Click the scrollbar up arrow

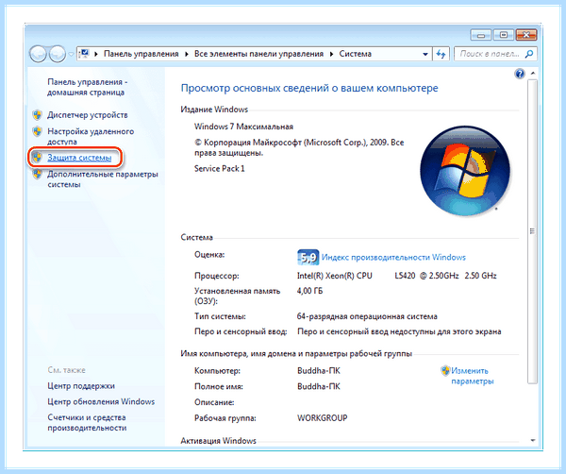point(532,74)
